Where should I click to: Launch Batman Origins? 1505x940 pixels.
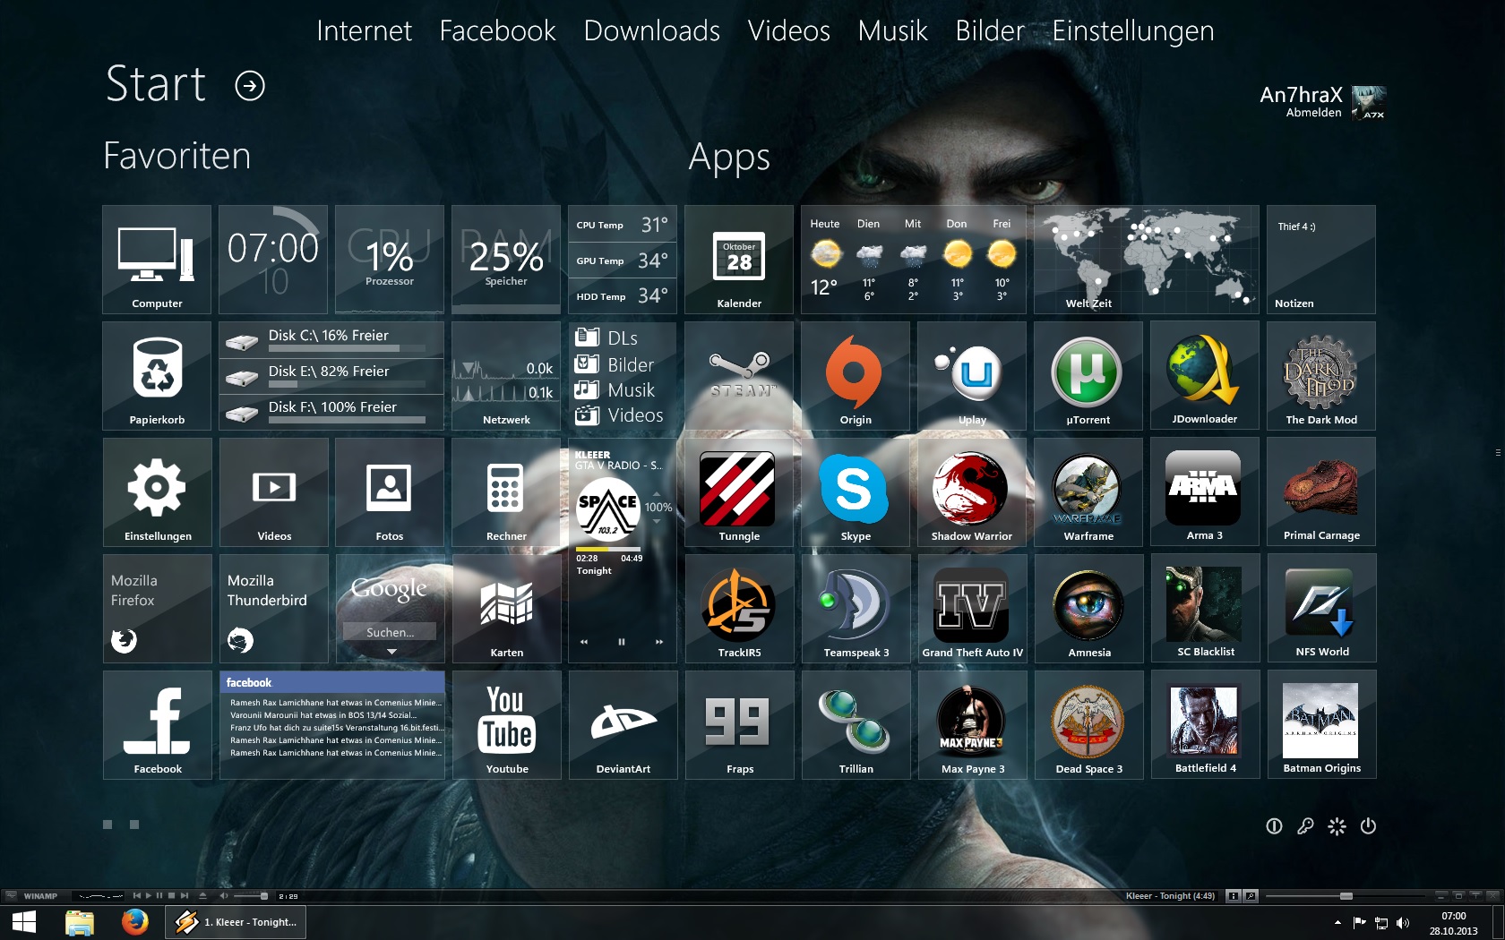pos(1321,725)
